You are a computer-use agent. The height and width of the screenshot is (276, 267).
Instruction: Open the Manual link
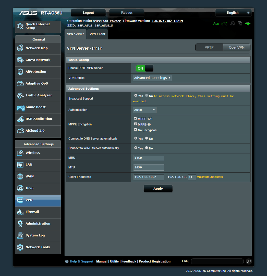tap(102, 261)
